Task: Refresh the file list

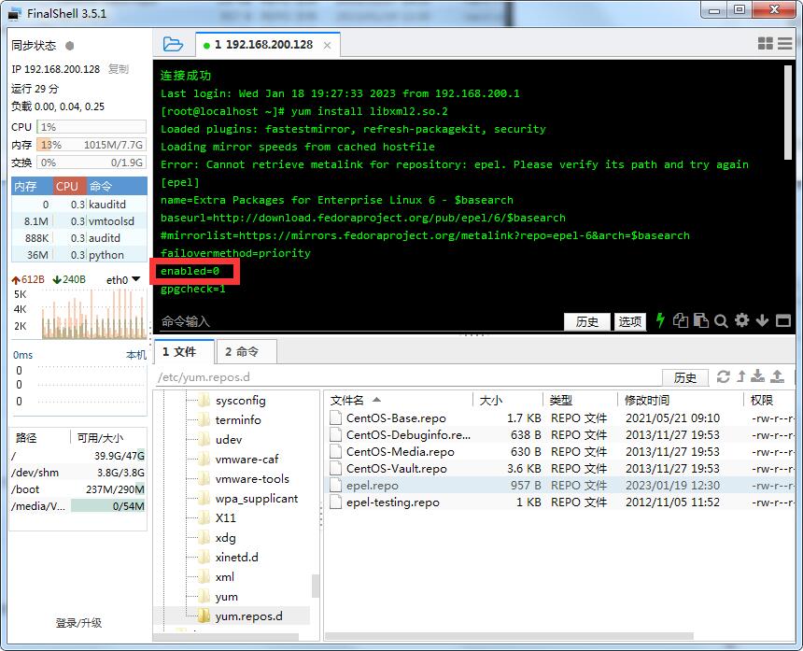Action: 723,376
